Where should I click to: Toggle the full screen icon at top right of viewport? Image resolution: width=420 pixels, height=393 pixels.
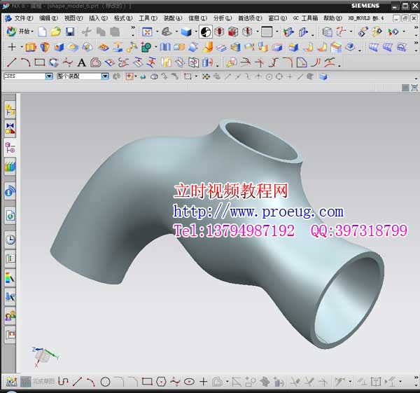point(414,88)
